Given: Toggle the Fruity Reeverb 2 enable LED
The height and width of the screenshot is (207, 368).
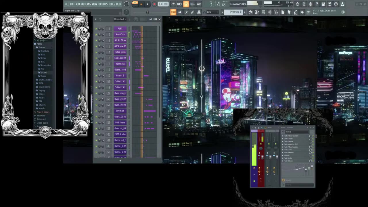Looking at the screenshot, I should coord(313,153).
